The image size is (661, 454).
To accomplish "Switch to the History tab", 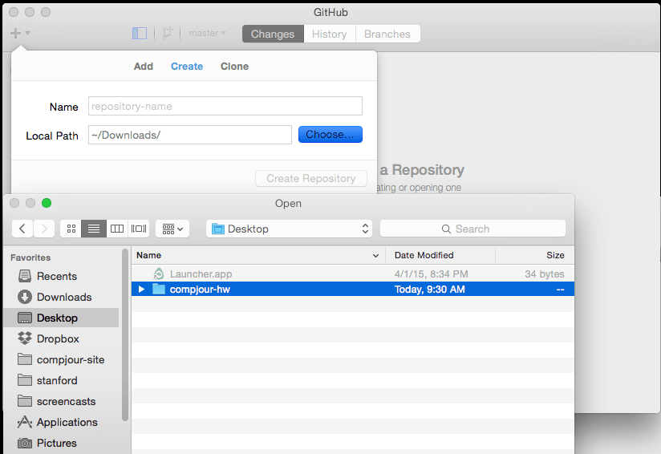I will pyautogui.click(x=329, y=34).
